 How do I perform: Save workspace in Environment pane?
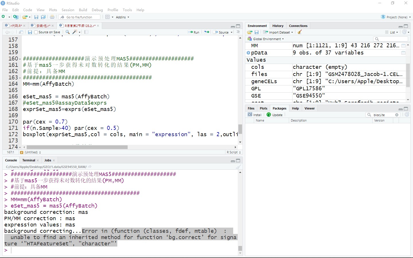click(257, 32)
